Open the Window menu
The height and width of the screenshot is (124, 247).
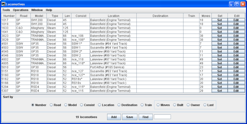point(37,10)
